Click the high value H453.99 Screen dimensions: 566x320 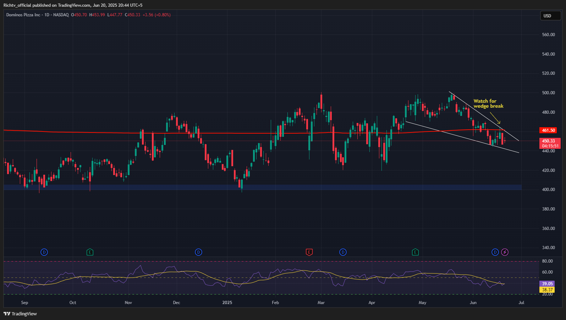point(97,15)
